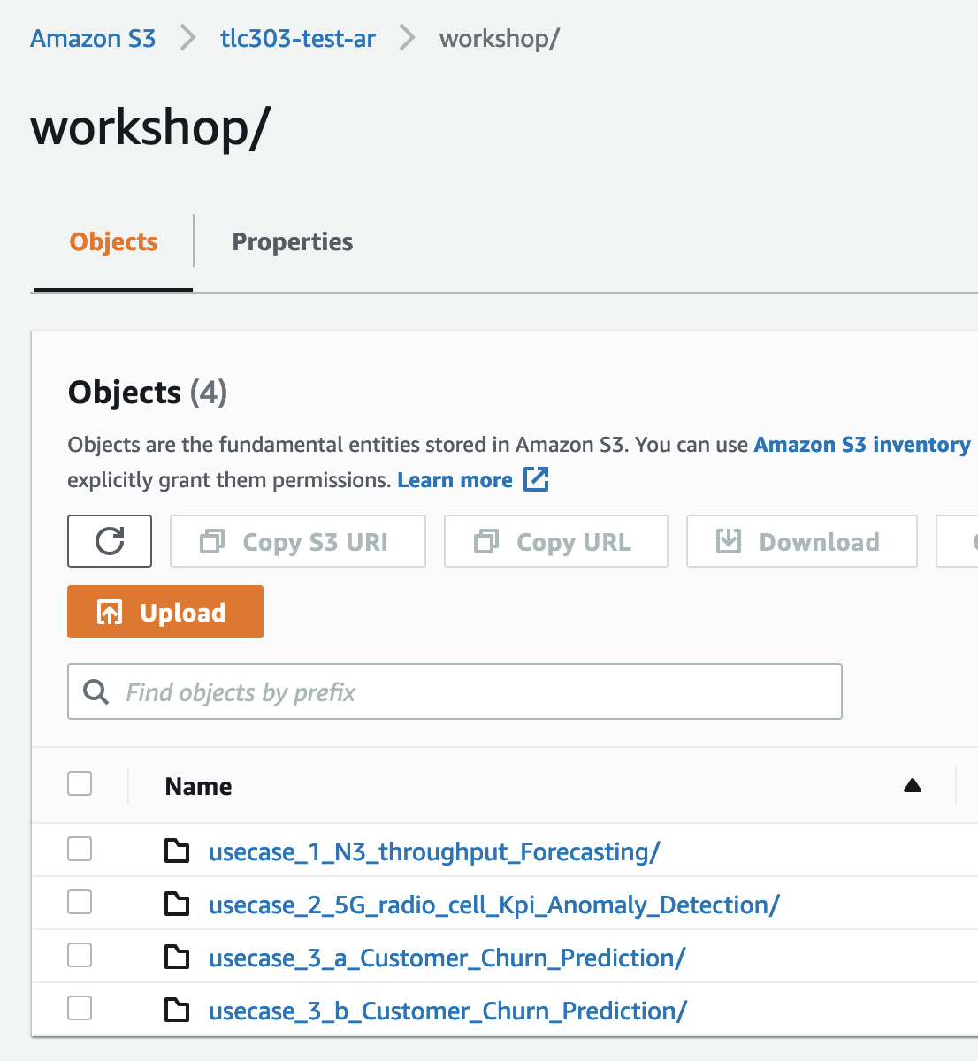Click the external link icon after Learn more
The width and height of the screenshot is (978, 1061).
pos(536,479)
